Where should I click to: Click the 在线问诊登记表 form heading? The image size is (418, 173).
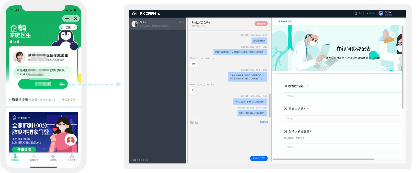(x=353, y=49)
